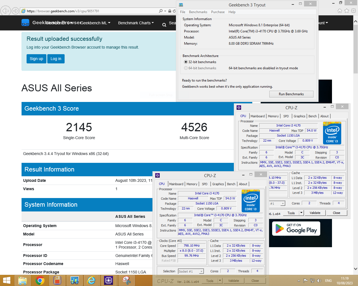Switch to Mainboard tab in front CPU-Z
This screenshot has height=286, width=358.
click(176, 184)
